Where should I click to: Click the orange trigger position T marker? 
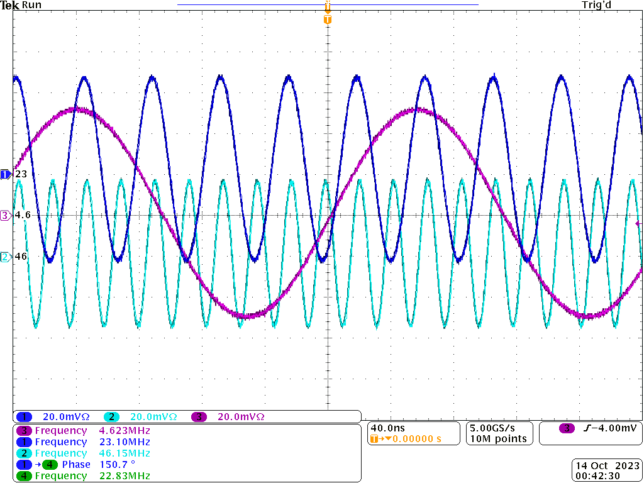point(327,19)
